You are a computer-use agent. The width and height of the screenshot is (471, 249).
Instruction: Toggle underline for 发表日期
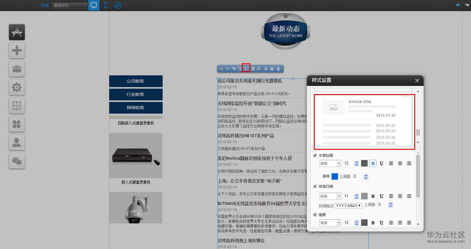[x=382, y=196]
